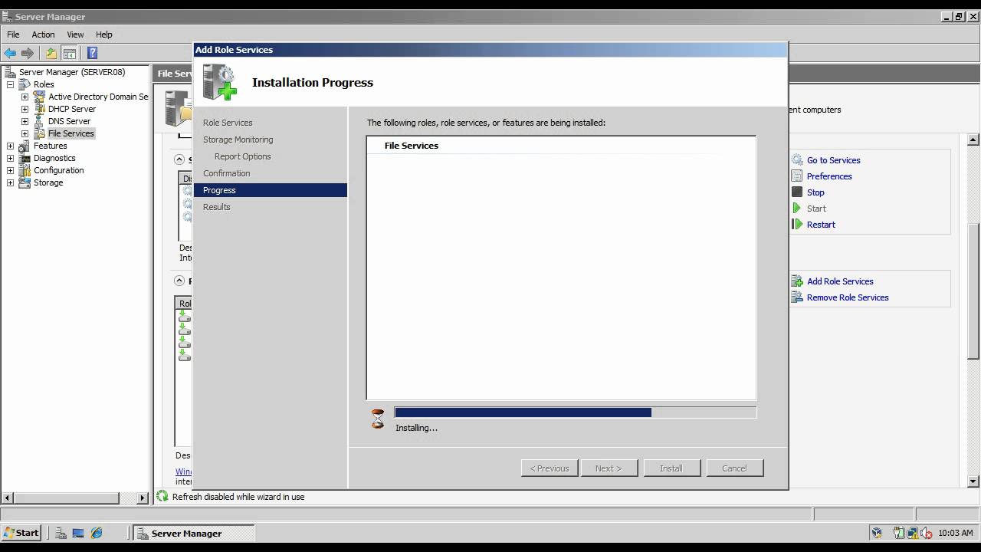Viewport: 981px width, 552px height.
Task: Click the Roles node icon in tree
Action: point(25,84)
